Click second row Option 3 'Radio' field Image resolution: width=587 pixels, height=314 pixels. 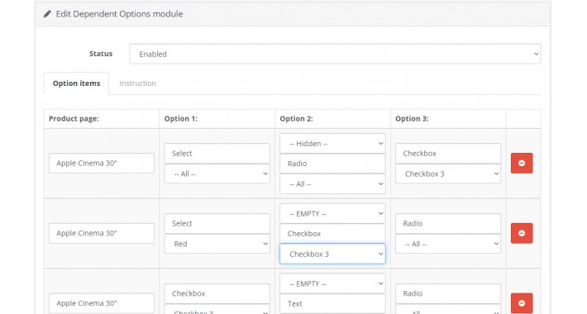click(x=448, y=223)
